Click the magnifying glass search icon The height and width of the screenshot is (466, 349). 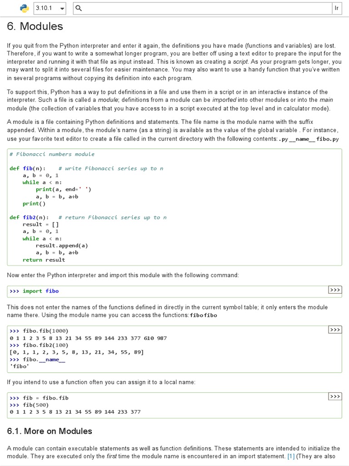pos(78,8)
